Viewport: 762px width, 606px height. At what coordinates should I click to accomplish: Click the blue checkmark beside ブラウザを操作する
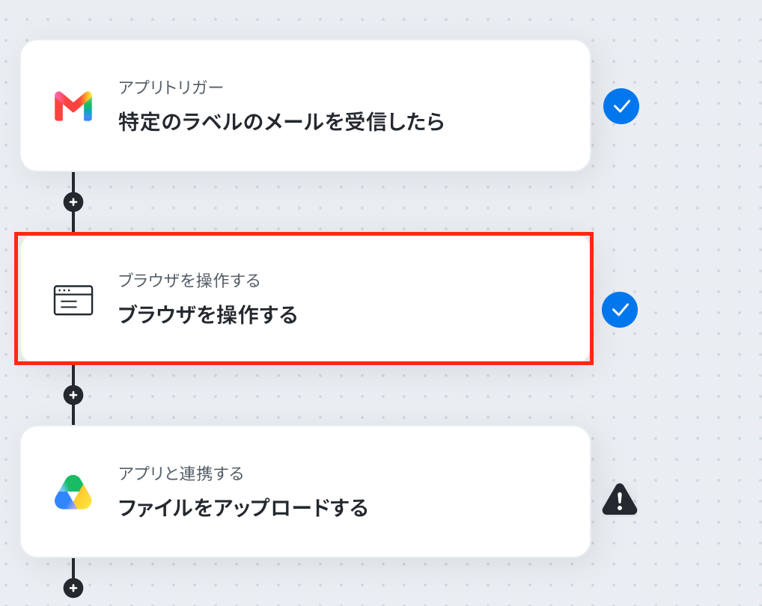tap(620, 310)
